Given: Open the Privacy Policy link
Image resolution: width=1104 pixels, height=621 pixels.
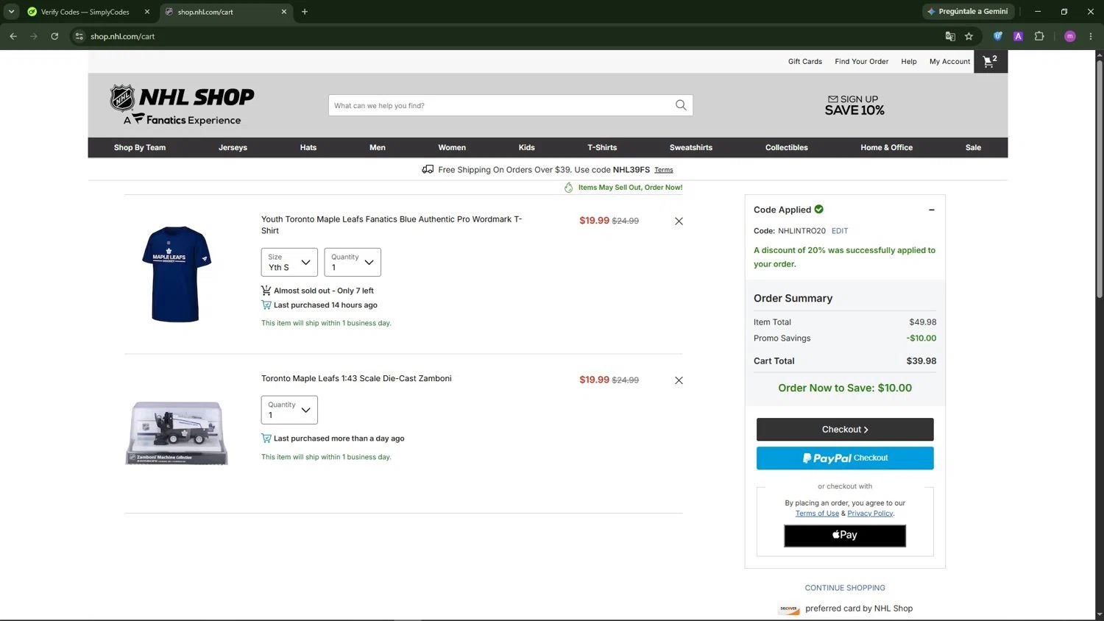Looking at the screenshot, I should coord(870,514).
